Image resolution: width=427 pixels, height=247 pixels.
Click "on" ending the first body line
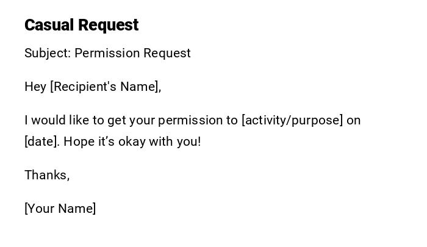(x=354, y=120)
